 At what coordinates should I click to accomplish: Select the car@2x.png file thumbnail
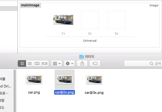(x=65, y=79)
